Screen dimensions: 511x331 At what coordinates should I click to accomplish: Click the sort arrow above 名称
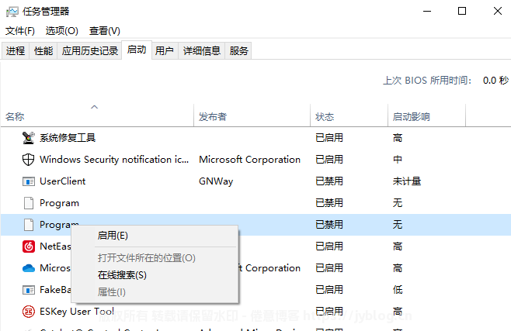(x=94, y=107)
